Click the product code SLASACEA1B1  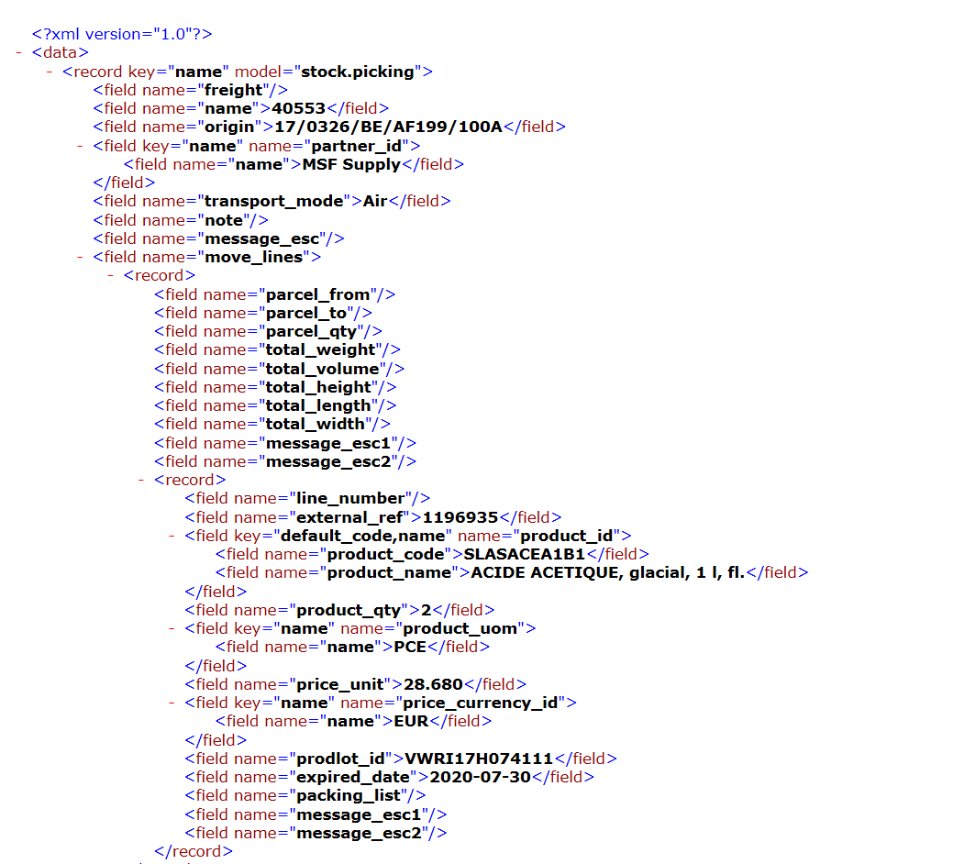pyautogui.click(x=524, y=554)
